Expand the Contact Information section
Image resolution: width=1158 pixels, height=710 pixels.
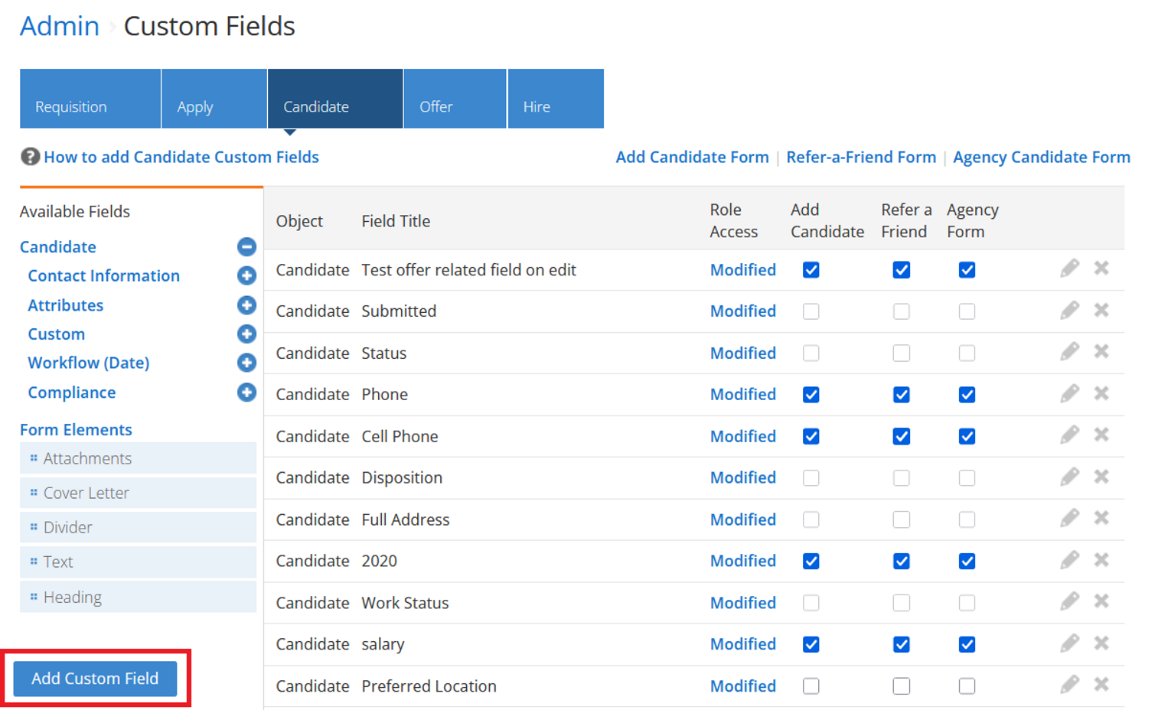click(x=246, y=276)
